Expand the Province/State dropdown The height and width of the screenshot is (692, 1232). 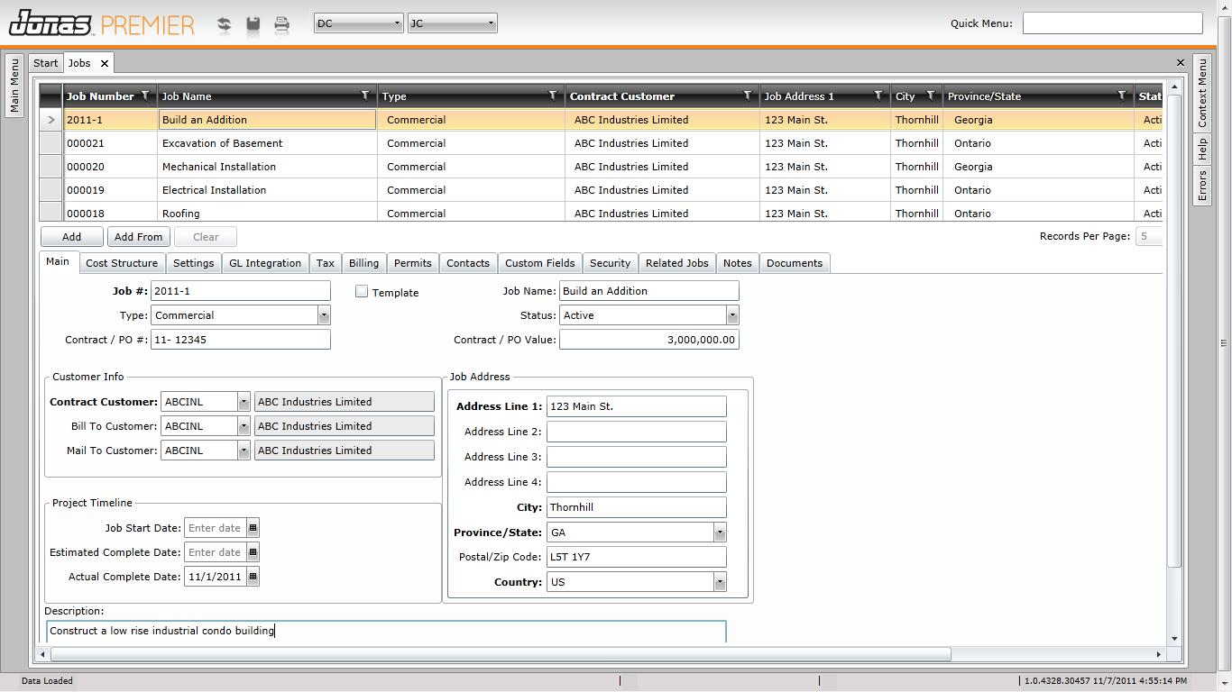719,533
